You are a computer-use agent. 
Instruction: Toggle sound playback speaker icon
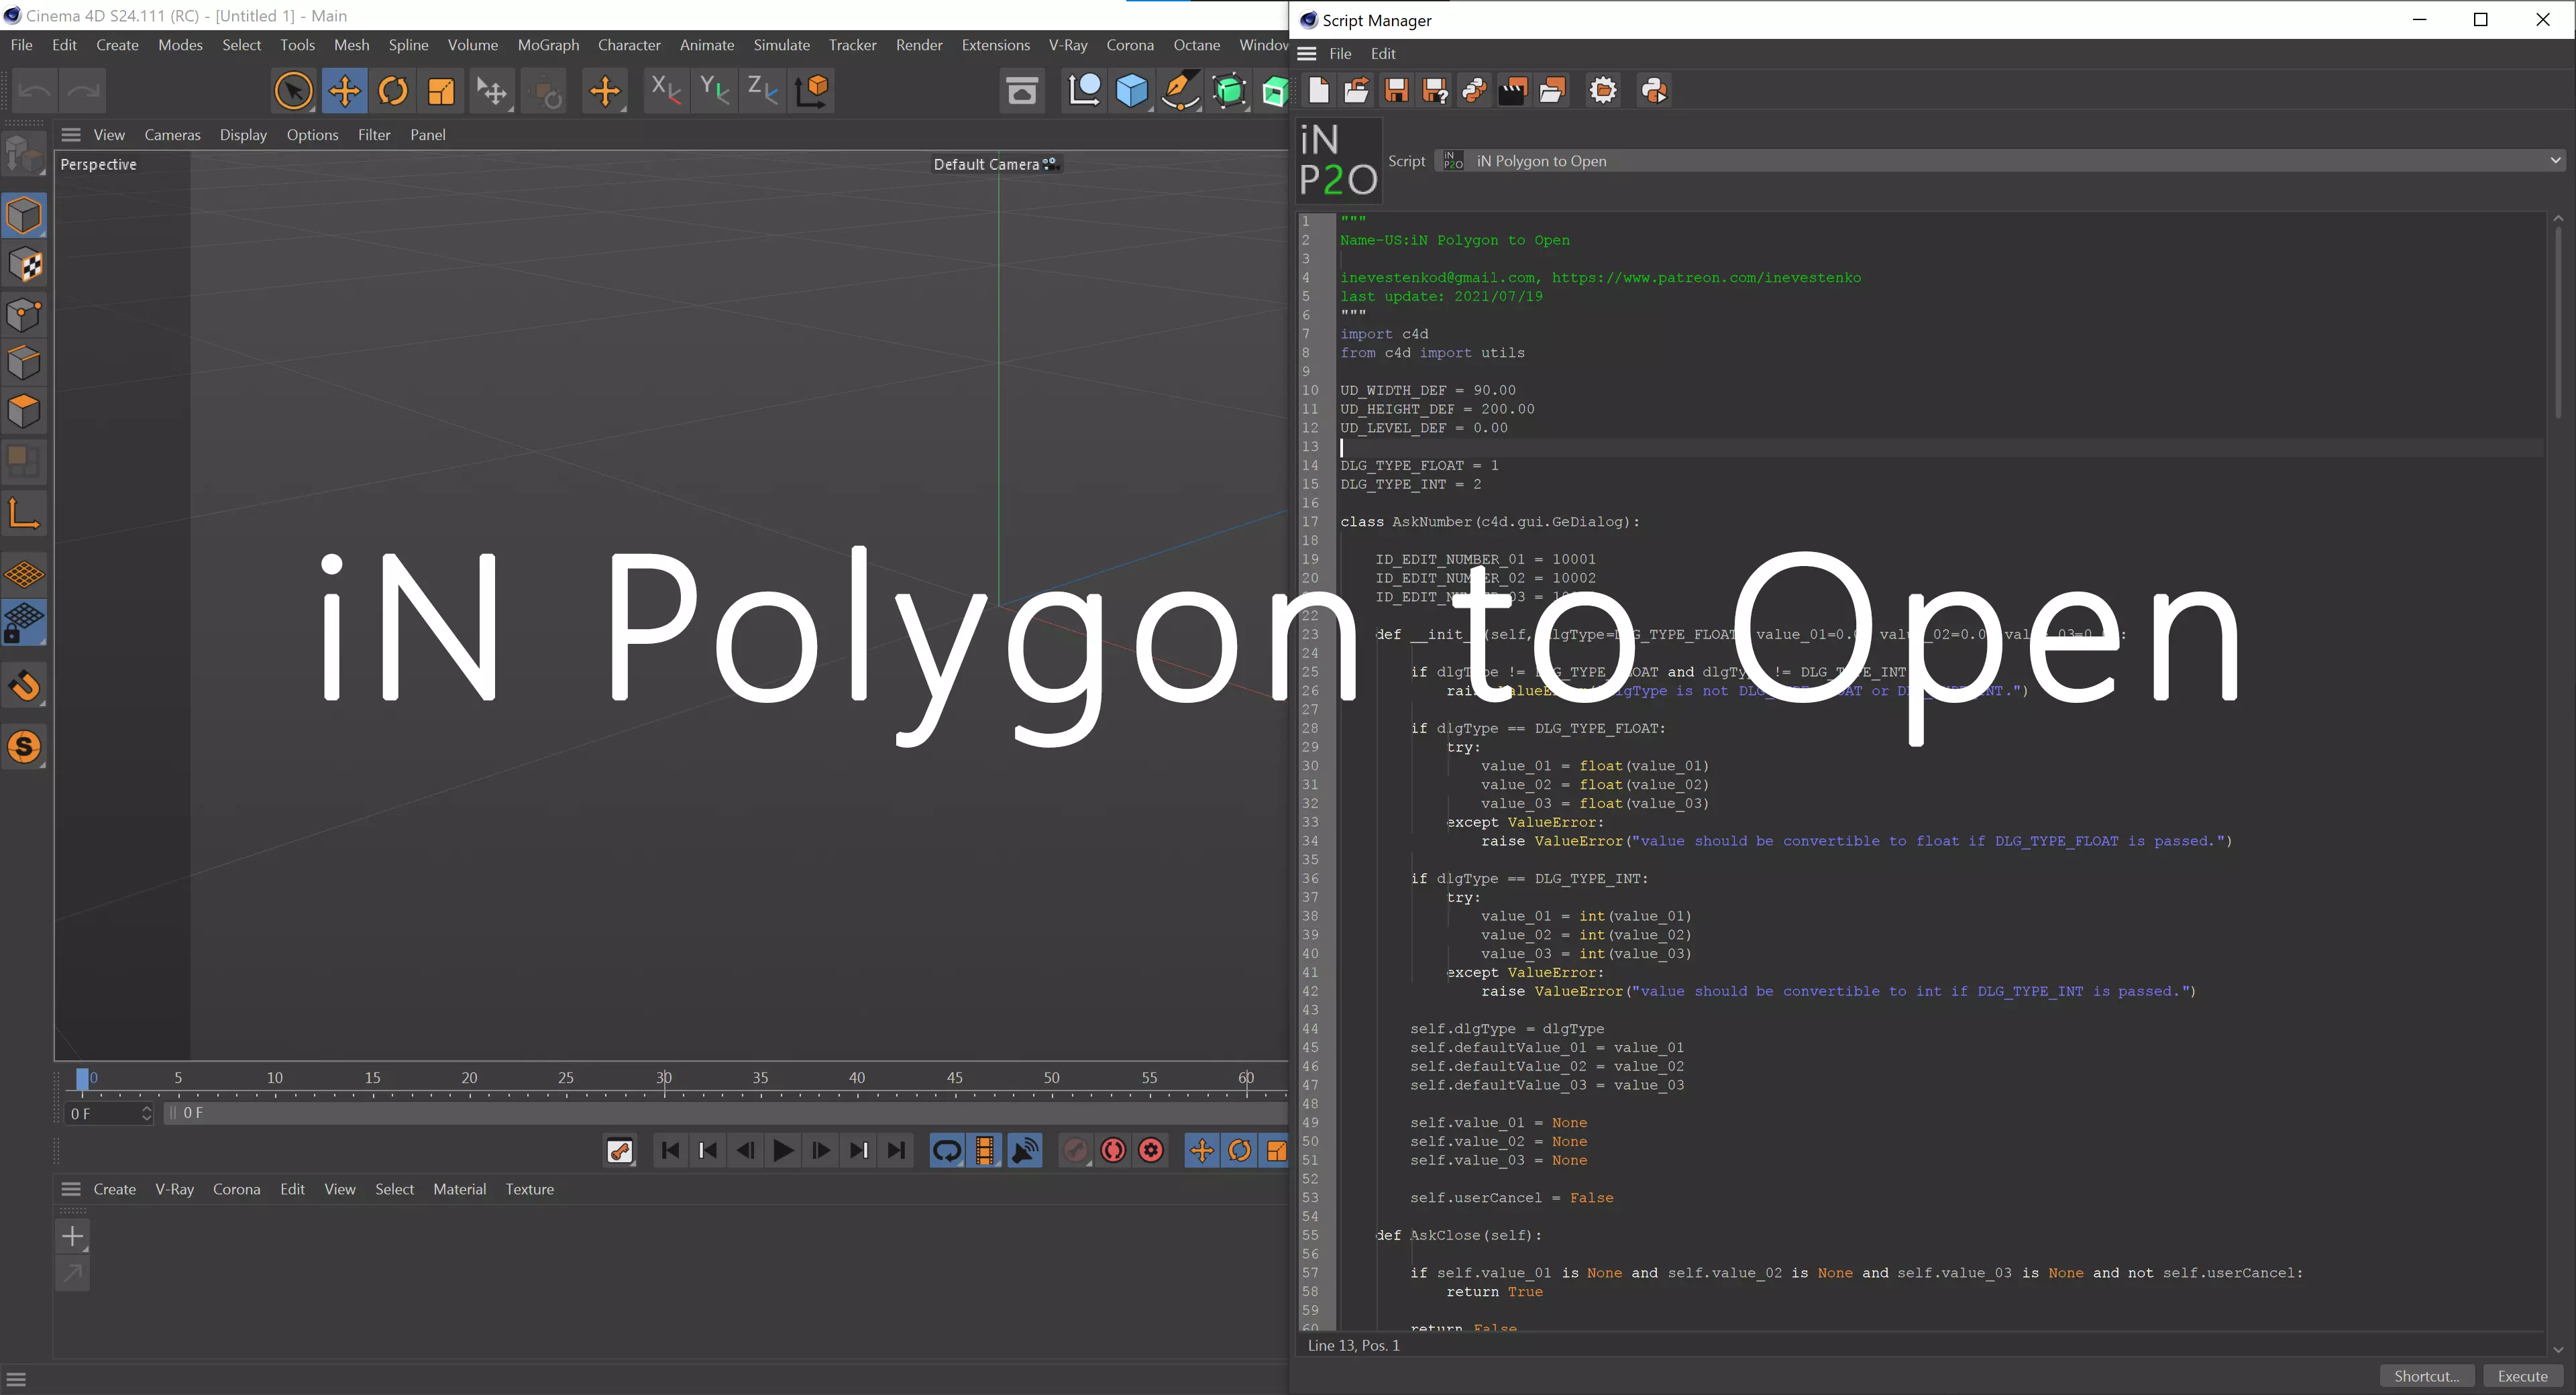pos(1025,1151)
